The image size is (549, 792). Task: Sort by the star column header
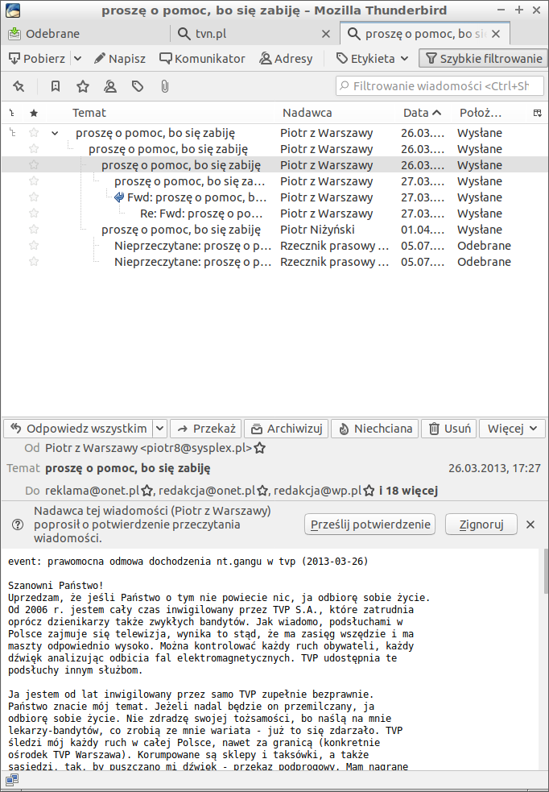pos(34,113)
